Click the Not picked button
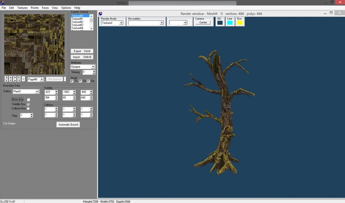 [x=54, y=79]
